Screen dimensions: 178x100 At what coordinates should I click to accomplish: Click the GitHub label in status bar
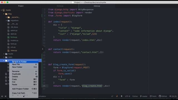point(164,96)
